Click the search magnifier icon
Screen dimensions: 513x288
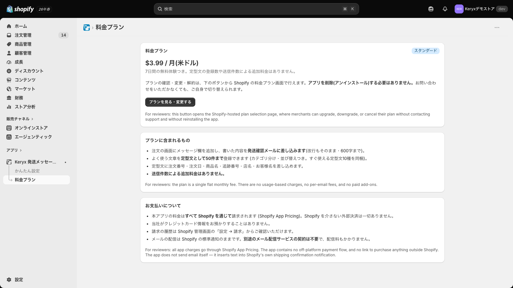[160, 9]
